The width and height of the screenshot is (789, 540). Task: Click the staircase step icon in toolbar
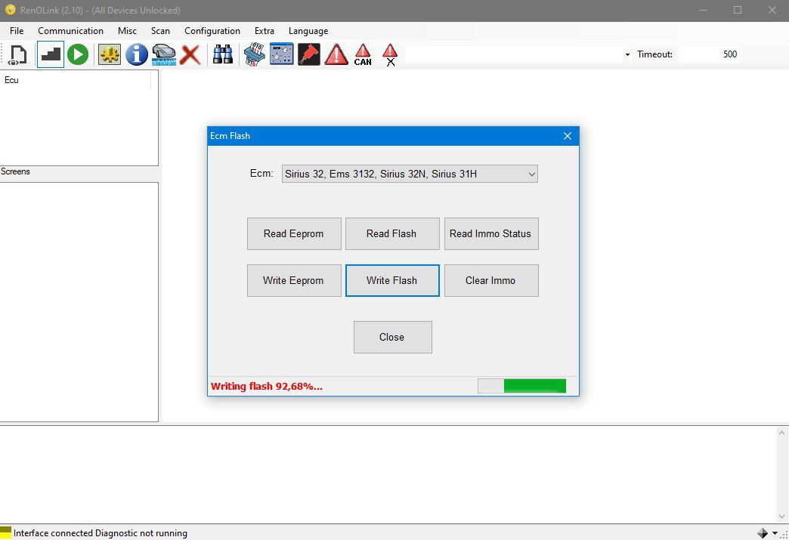(x=51, y=54)
